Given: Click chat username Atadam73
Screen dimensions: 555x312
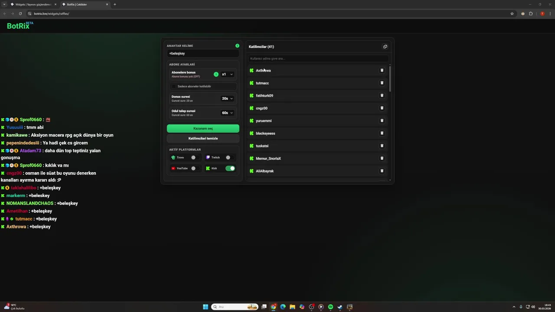Looking at the screenshot, I should click(x=30, y=151).
